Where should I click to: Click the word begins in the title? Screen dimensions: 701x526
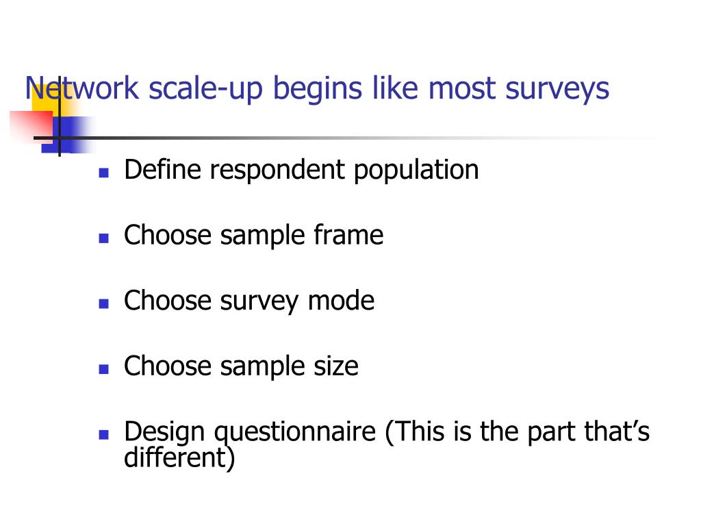[317, 90]
